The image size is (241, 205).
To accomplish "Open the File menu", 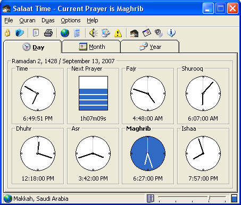I will coord(9,21).
